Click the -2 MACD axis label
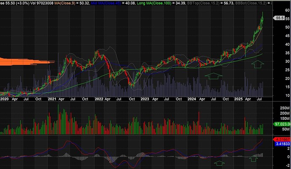The height and width of the screenshot is (169, 291). [288, 166]
